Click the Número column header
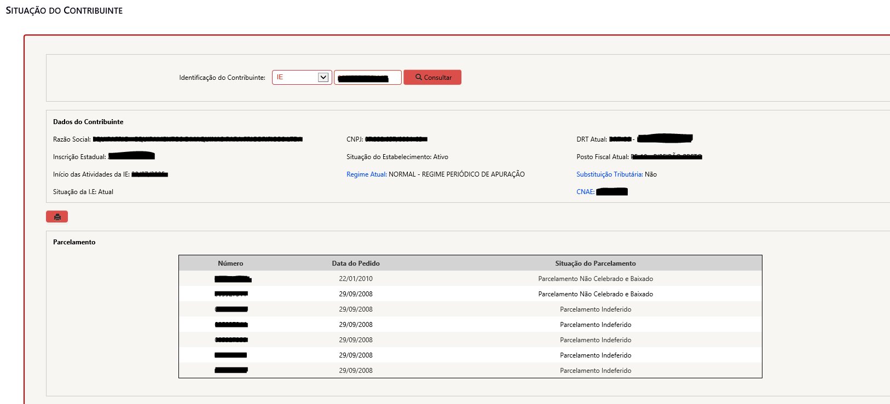The image size is (890, 404). [230, 264]
